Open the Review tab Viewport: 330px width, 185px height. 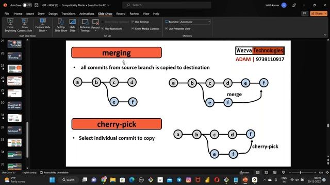pos(134,14)
